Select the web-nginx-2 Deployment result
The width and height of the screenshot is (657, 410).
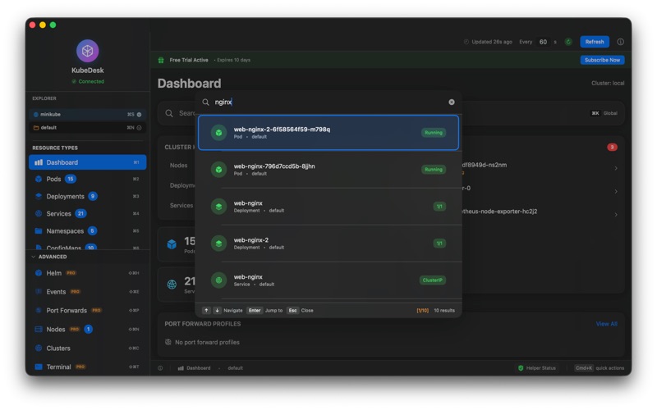[x=328, y=243]
